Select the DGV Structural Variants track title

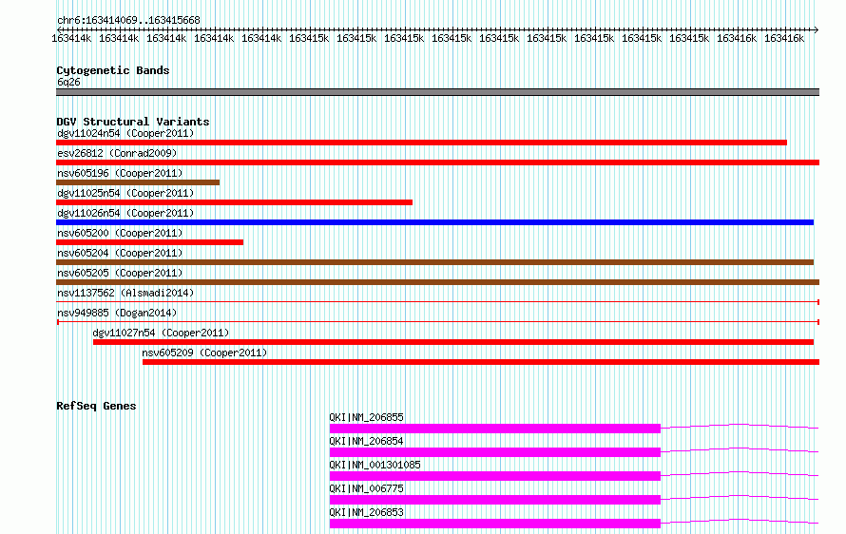coord(133,122)
